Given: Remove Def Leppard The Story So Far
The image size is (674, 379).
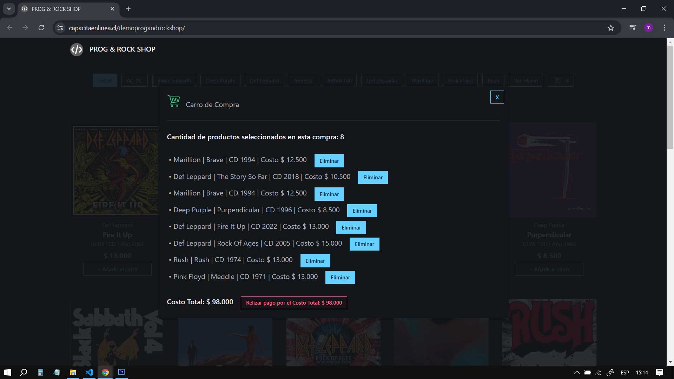Looking at the screenshot, I should click(373, 178).
